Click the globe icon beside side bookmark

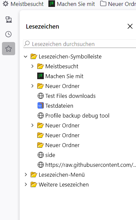click(41, 155)
